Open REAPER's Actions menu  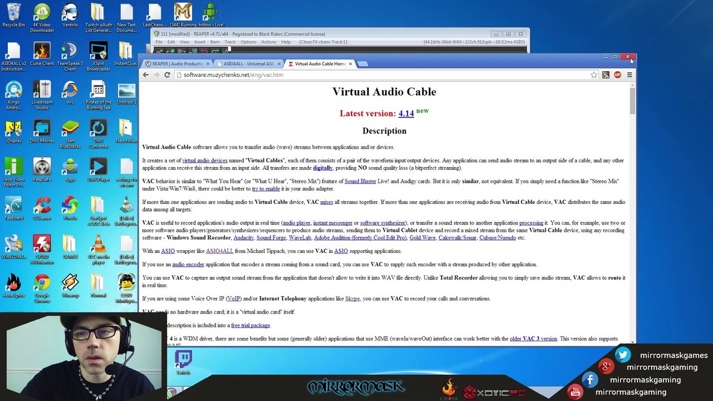[268, 42]
